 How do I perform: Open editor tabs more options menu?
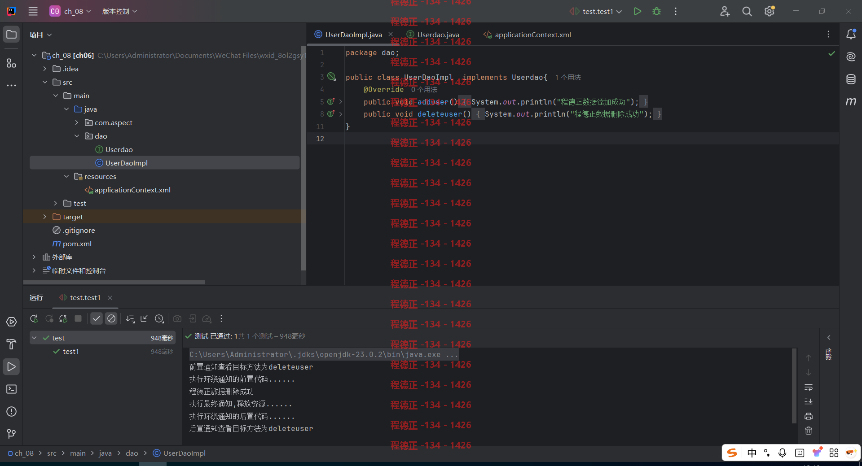828,35
